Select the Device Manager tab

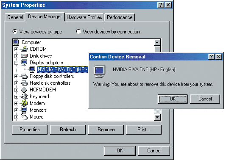click(x=45, y=17)
